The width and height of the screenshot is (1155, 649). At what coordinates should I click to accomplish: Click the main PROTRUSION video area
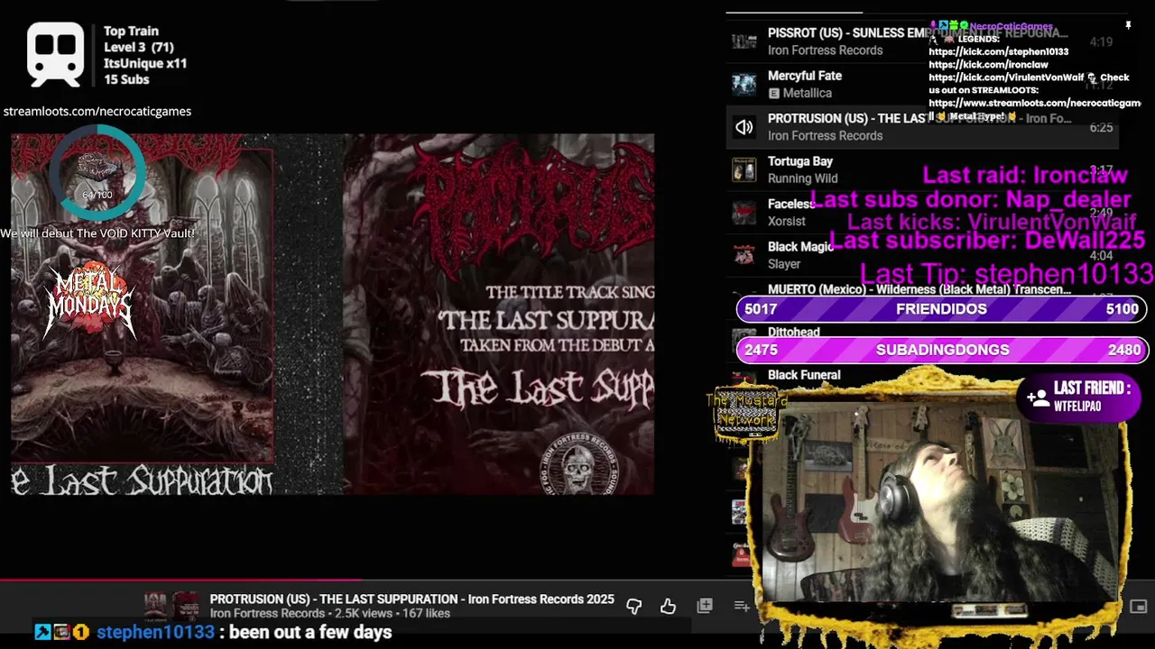332,314
